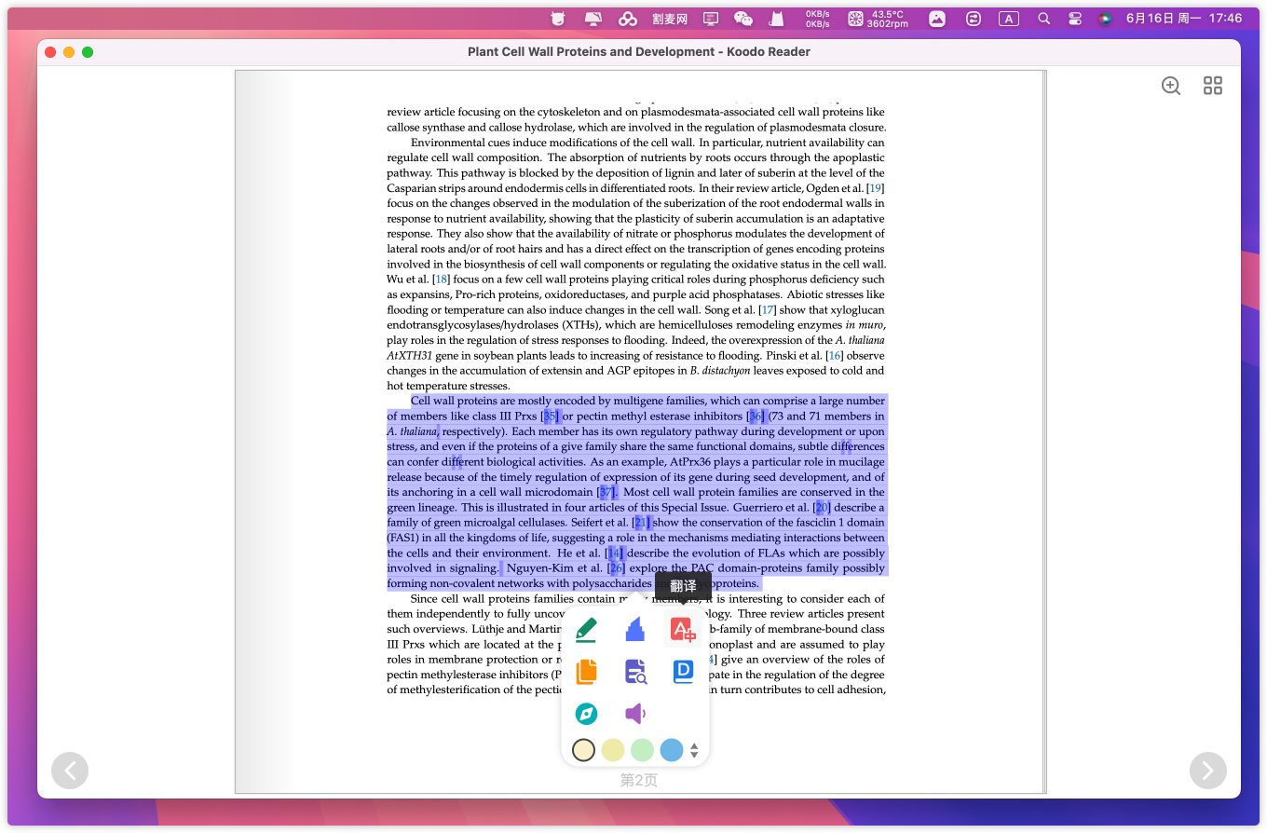This screenshot has height=833, width=1267.
Task: Click the zoom in magnifier icon
Action: pos(1171,86)
